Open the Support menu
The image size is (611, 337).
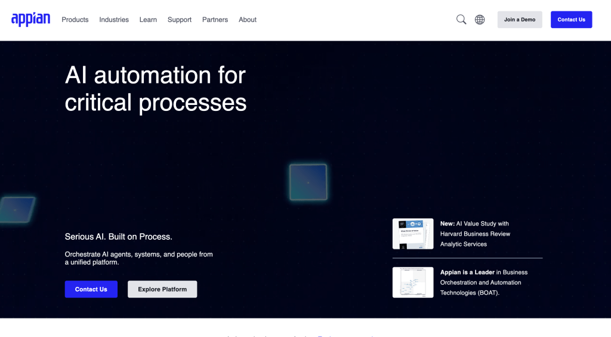pyautogui.click(x=179, y=20)
